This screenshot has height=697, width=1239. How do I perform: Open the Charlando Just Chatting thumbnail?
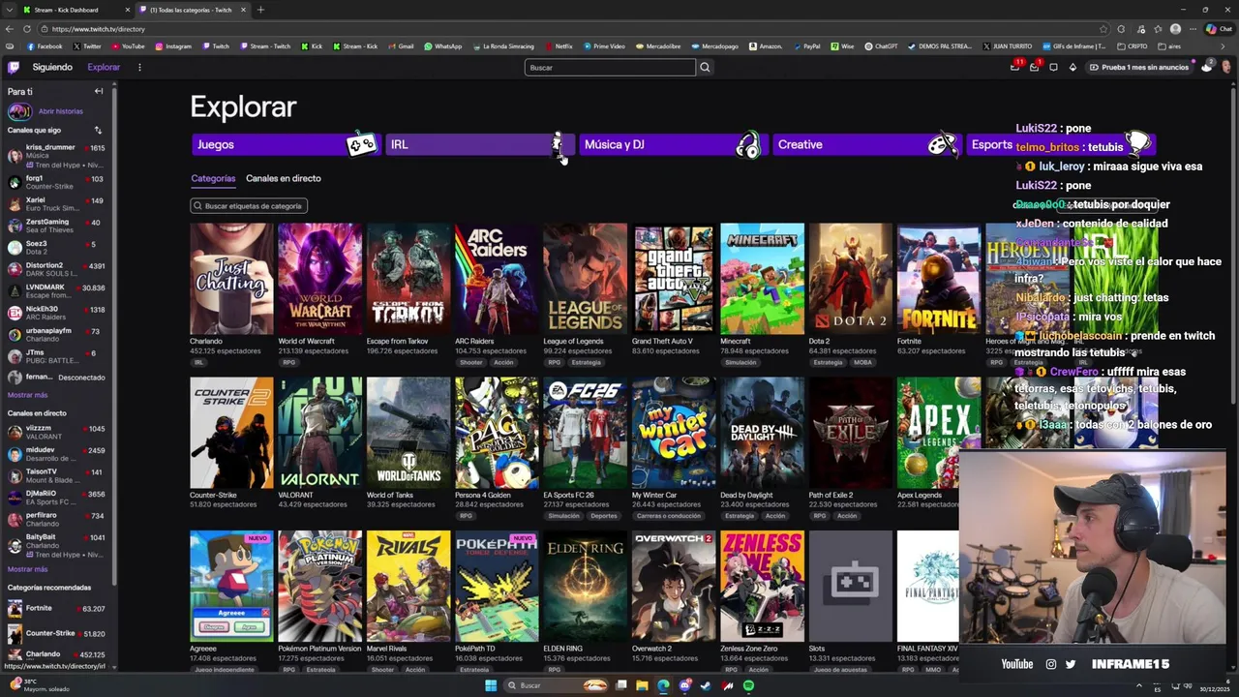tap(231, 279)
